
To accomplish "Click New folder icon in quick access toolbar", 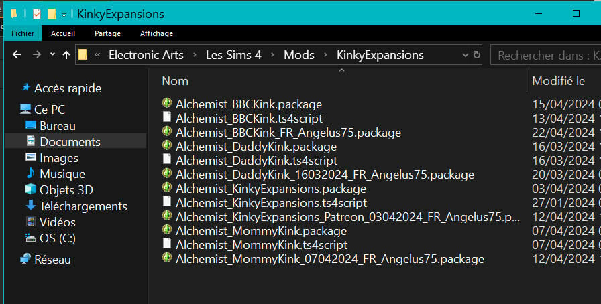I will [52, 14].
